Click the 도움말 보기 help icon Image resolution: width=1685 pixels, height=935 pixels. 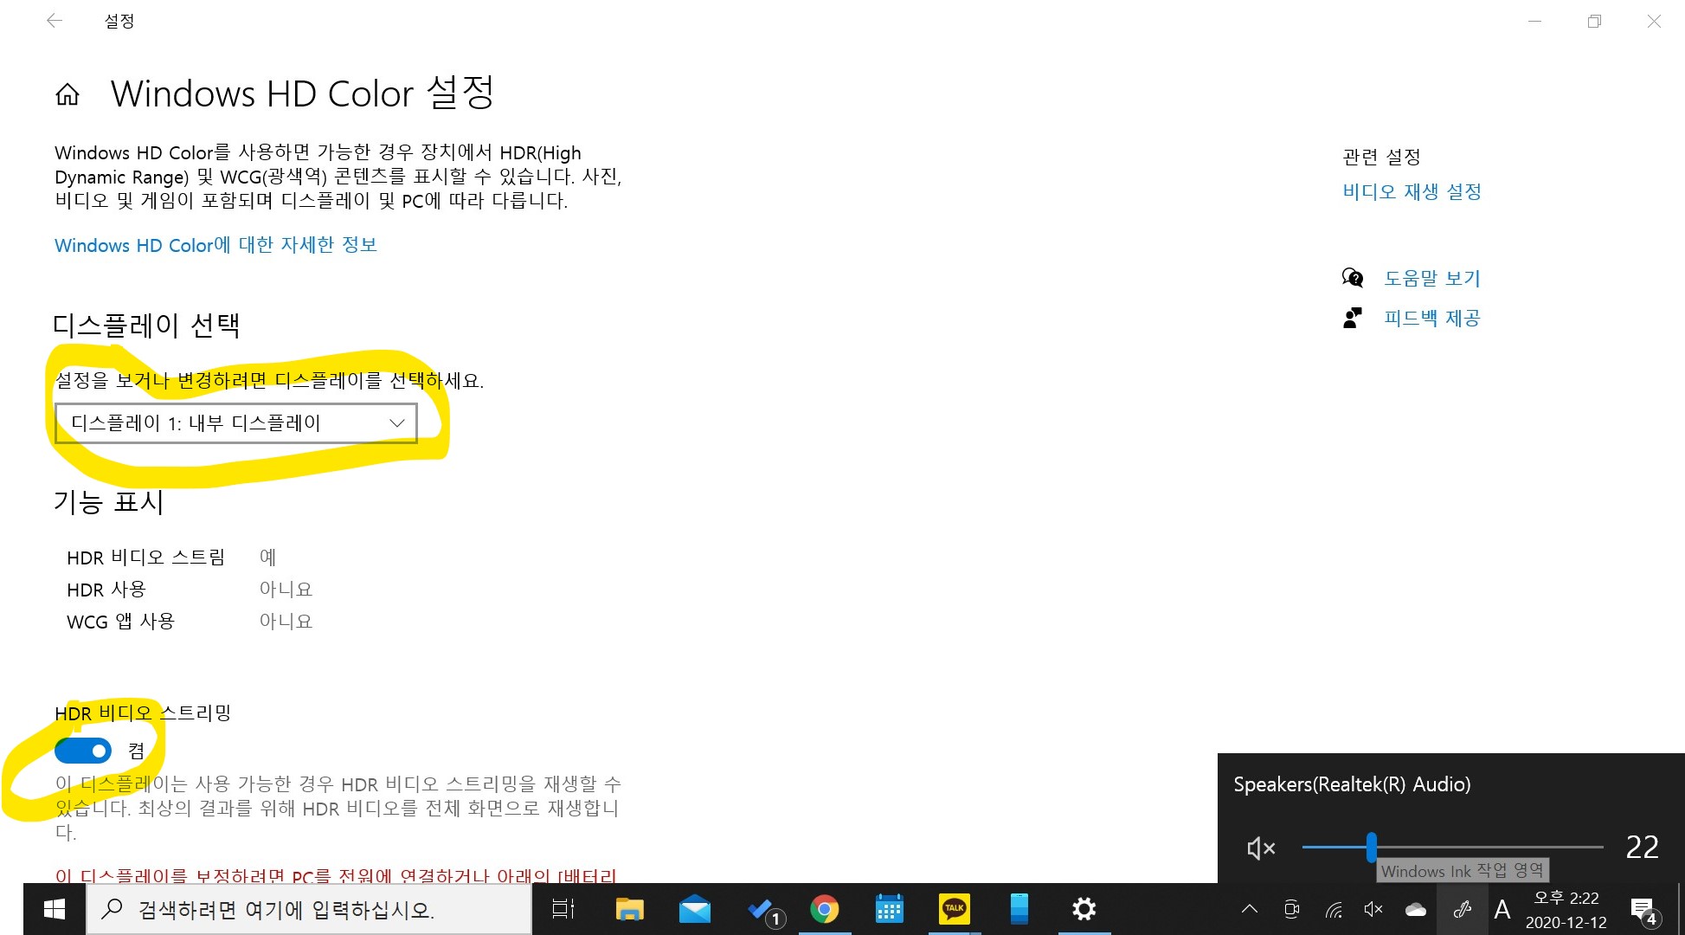(x=1352, y=278)
